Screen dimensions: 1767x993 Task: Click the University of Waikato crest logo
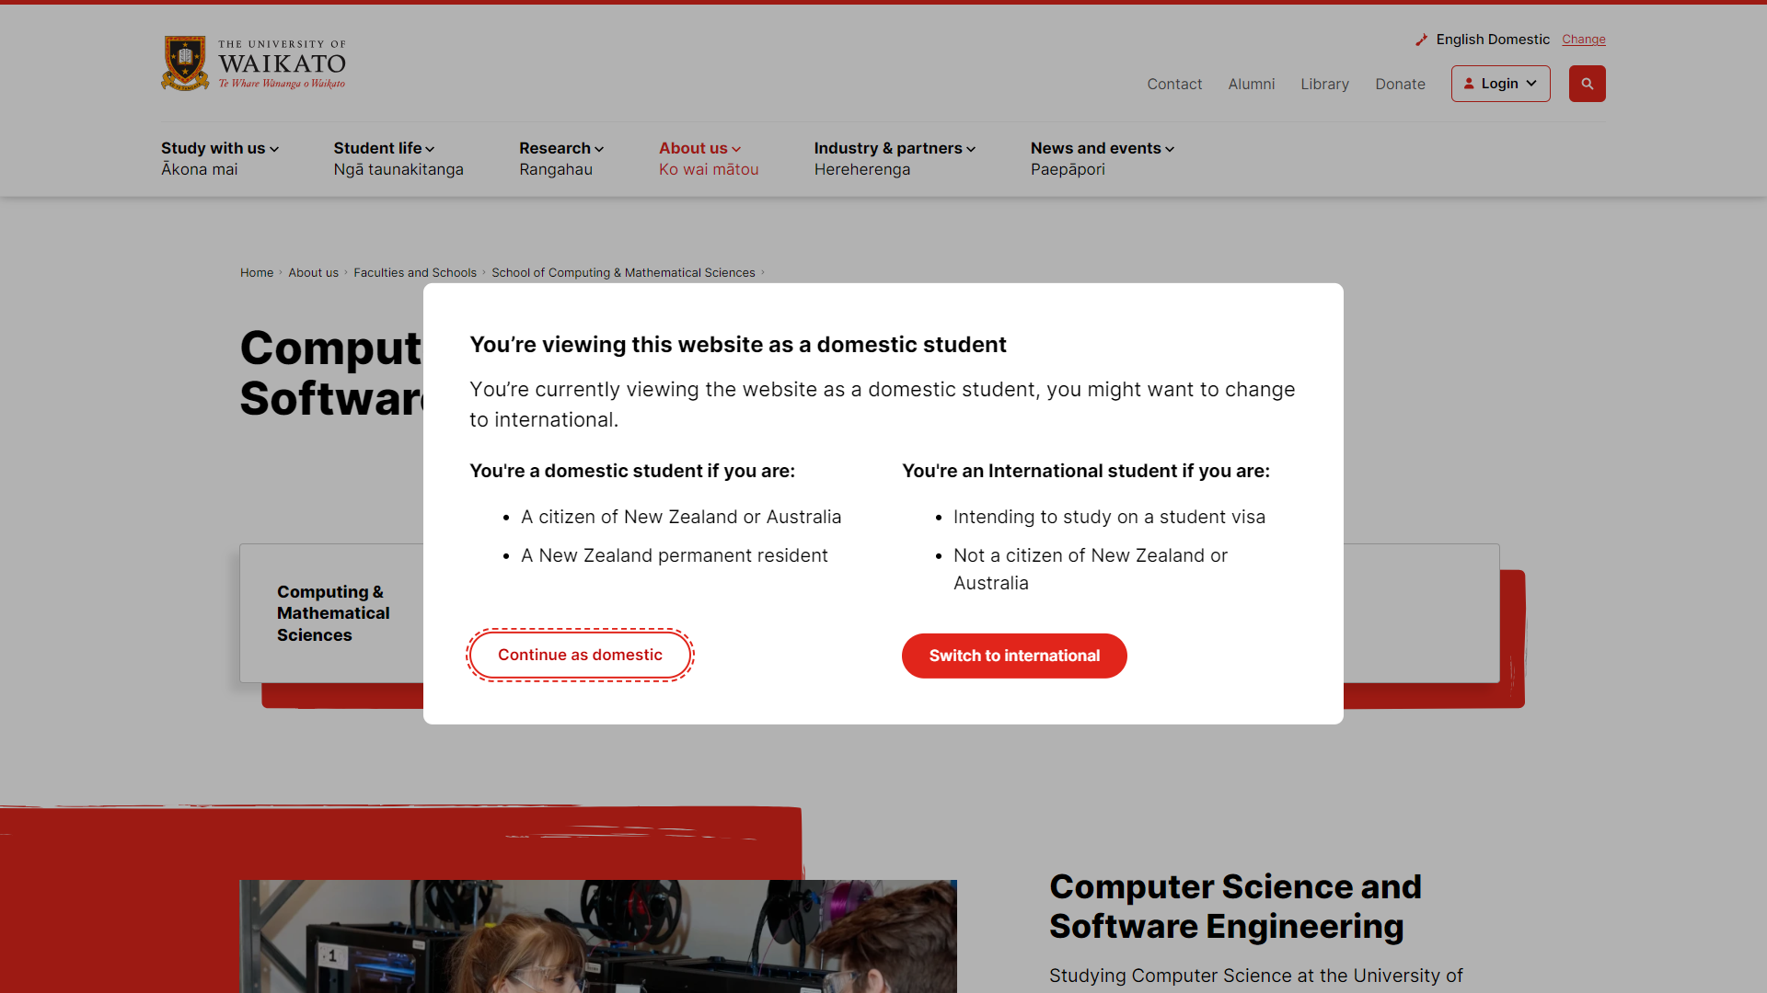pyautogui.click(x=185, y=63)
